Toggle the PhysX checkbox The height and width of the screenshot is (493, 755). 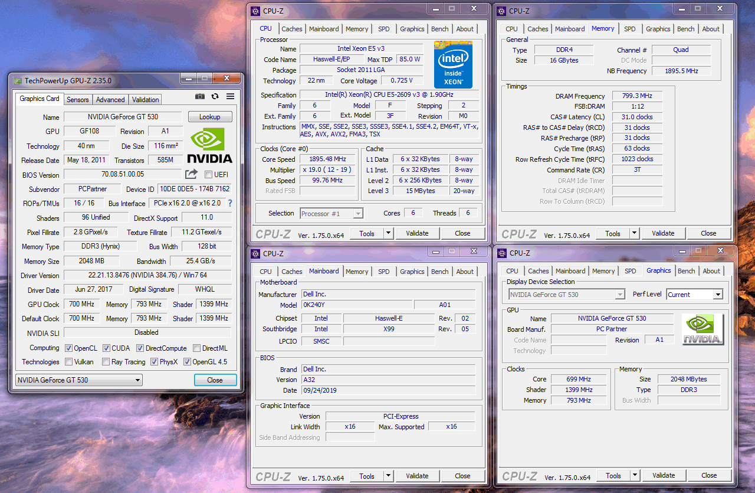click(x=155, y=362)
